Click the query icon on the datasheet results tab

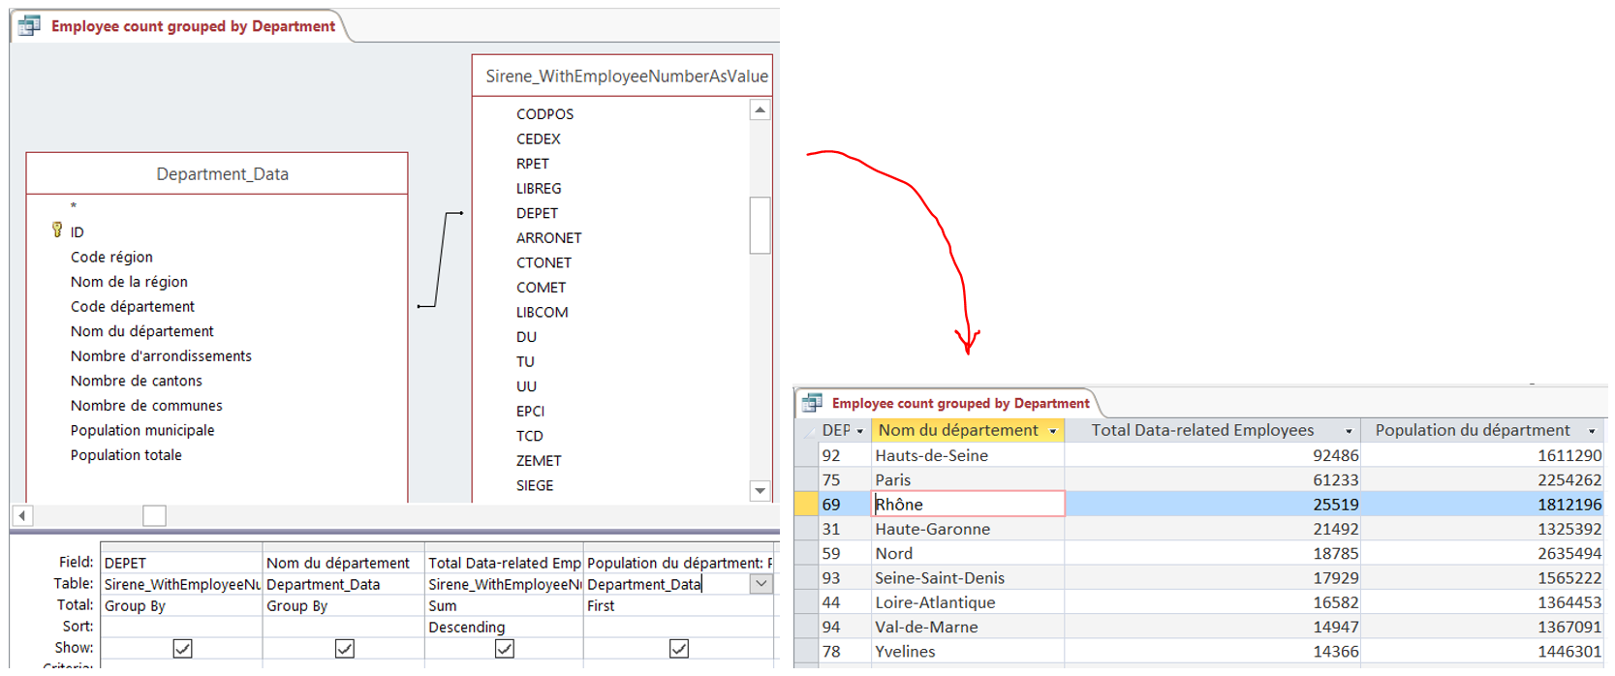tap(812, 403)
